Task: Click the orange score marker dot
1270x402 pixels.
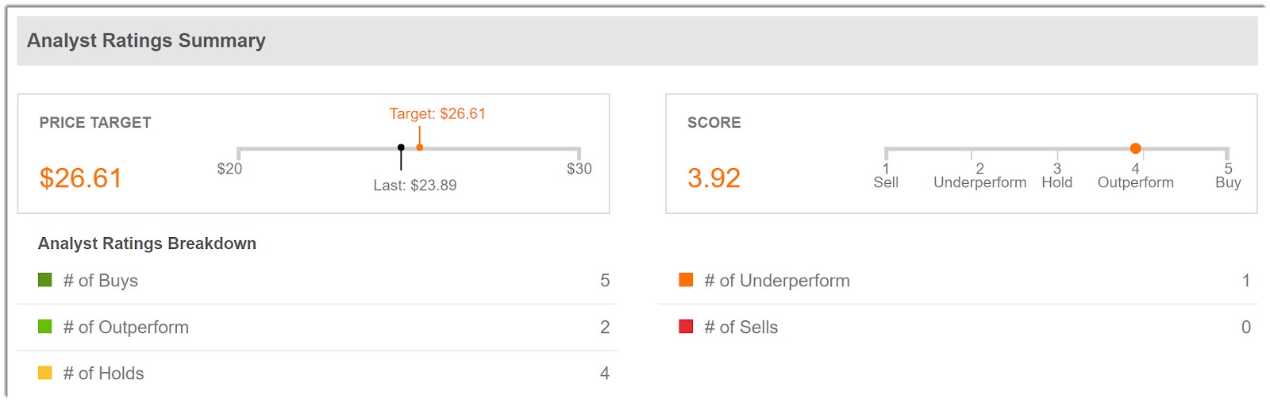Action: coord(1135,148)
